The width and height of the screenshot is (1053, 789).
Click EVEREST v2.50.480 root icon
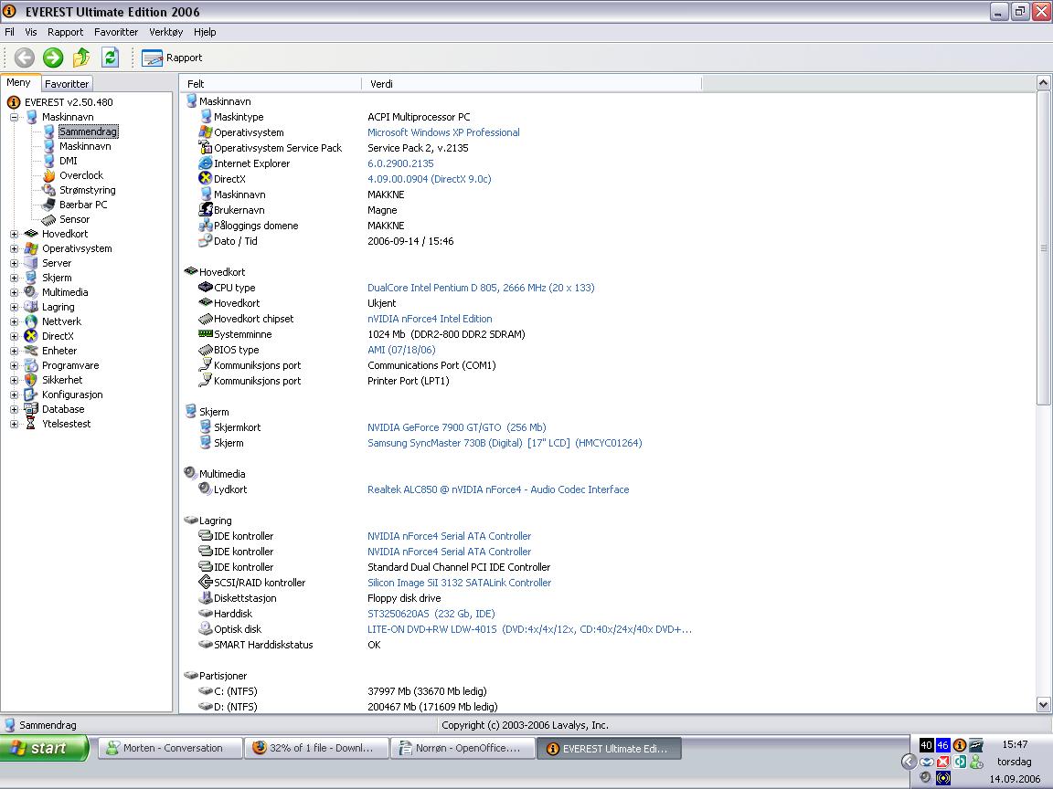tap(14, 102)
